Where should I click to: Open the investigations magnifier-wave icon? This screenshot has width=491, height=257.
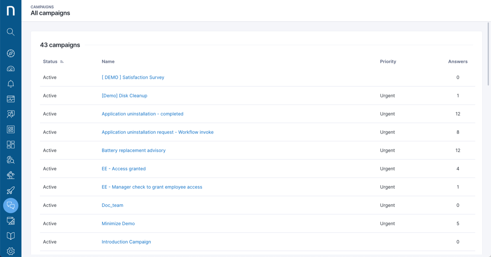[x=10, y=160]
